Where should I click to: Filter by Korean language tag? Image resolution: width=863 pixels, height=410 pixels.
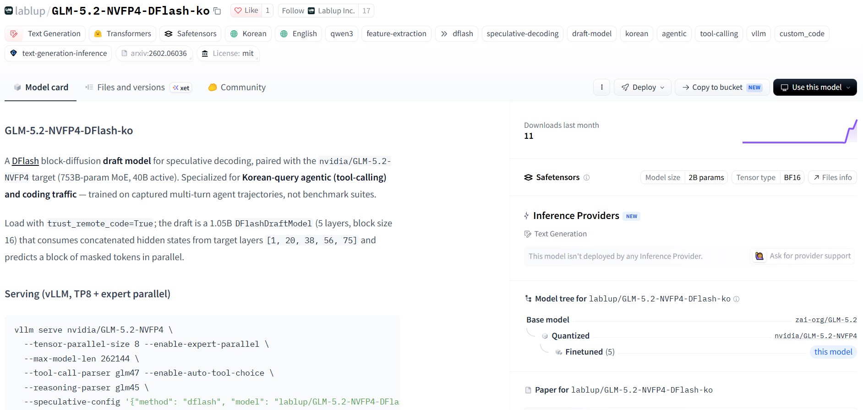(248, 34)
